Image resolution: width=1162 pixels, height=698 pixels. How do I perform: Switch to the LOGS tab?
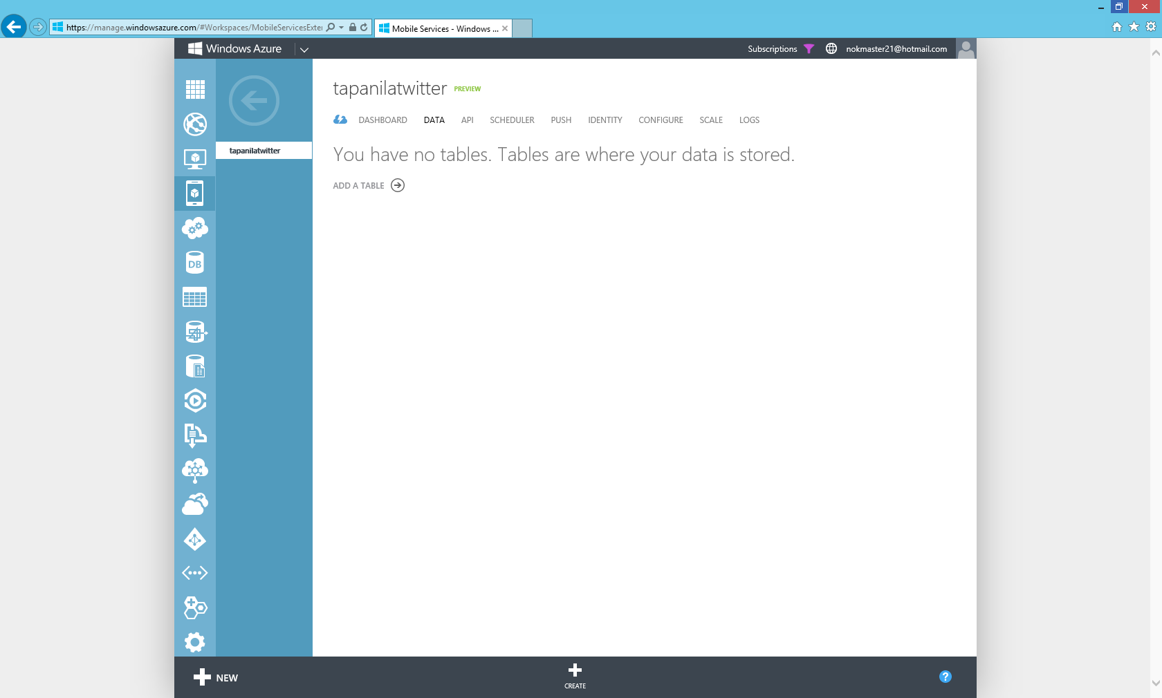[749, 120]
